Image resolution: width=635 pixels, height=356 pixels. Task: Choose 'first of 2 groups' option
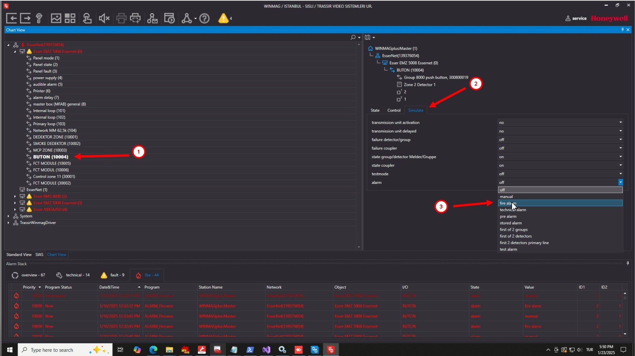560,230
